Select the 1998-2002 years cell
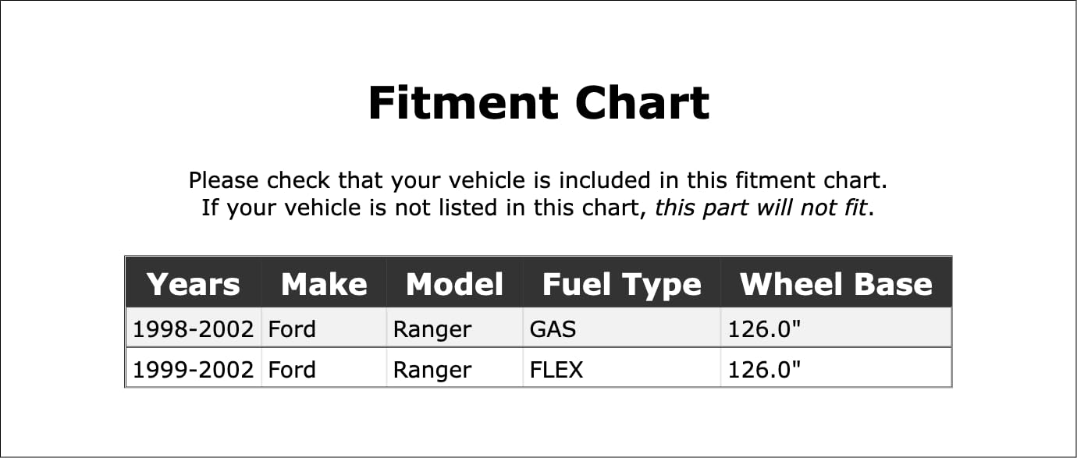 click(x=194, y=329)
